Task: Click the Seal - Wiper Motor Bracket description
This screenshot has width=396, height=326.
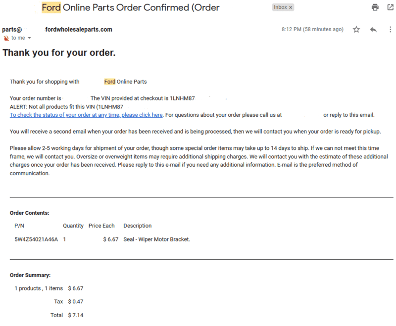Action: pyautogui.click(x=156, y=239)
